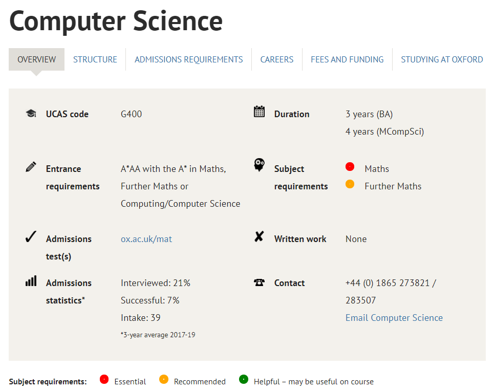The image size is (495, 392).
Task: Click the green Helpful legend dot
Action: click(x=244, y=379)
